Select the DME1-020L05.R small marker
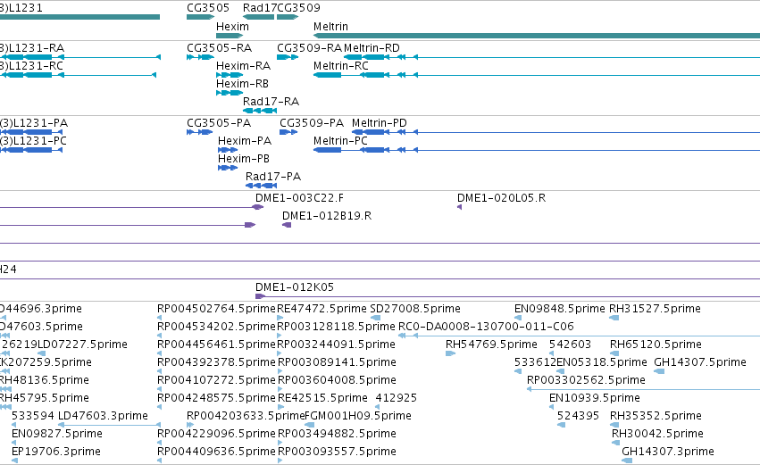Image resolution: width=760 pixels, height=465 pixels. (460, 207)
